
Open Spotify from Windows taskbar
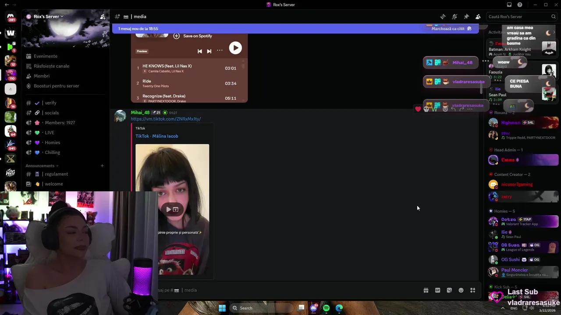point(326,308)
